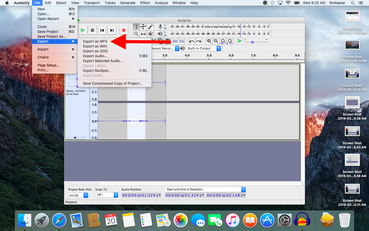Click the red Record button

124,30
